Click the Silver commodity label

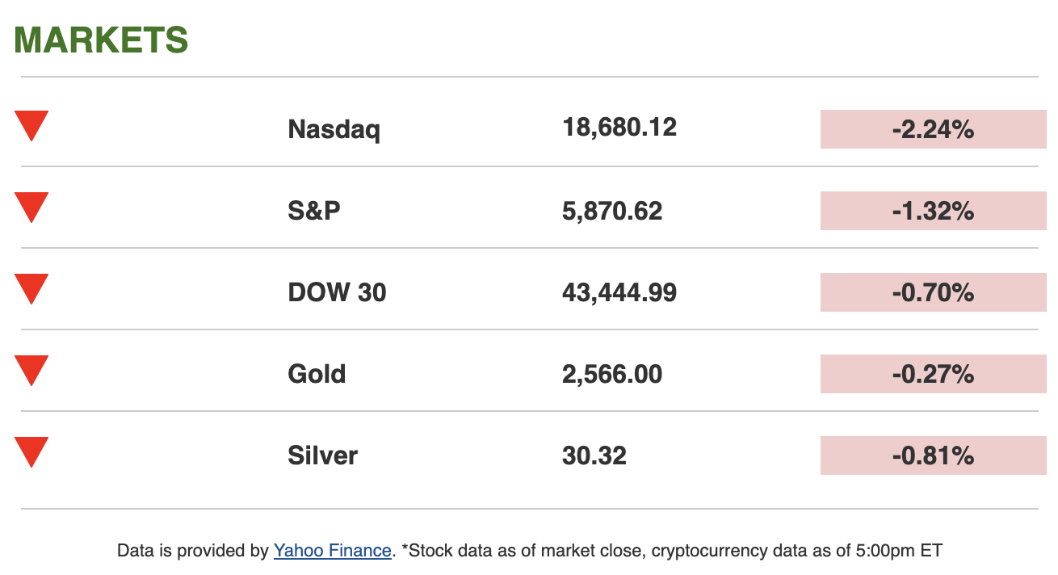(x=322, y=455)
